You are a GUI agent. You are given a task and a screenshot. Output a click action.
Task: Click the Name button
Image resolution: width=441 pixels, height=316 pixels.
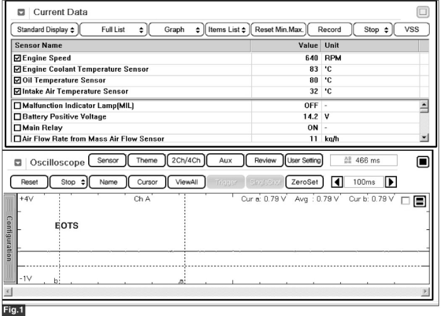108,182
